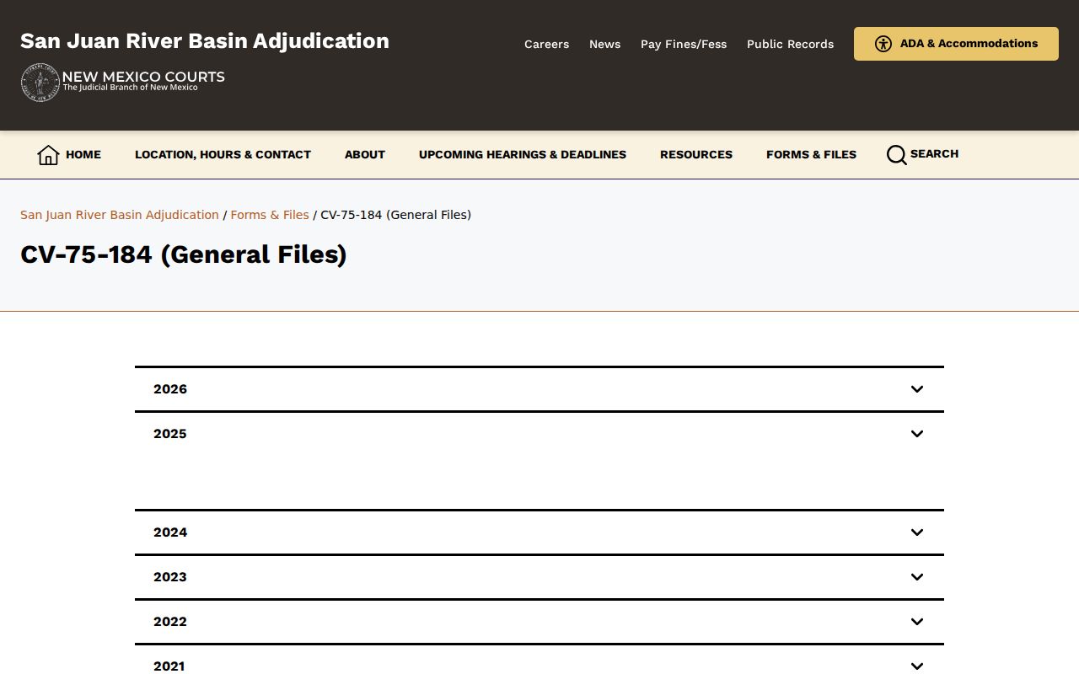Expand the 2021 files section
The height and width of the screenshot is (674, 1079).
(539, 661)
